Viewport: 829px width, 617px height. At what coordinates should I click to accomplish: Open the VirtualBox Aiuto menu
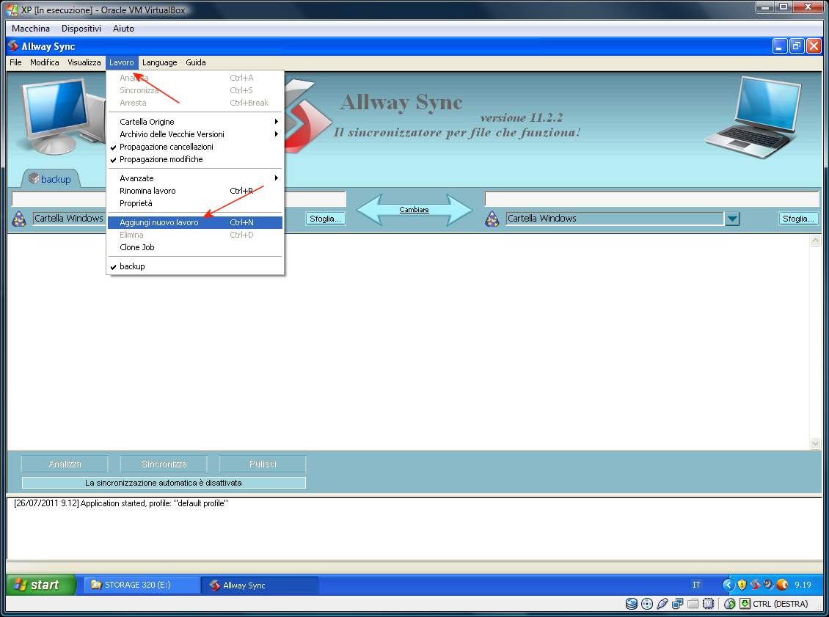point(123,29)
